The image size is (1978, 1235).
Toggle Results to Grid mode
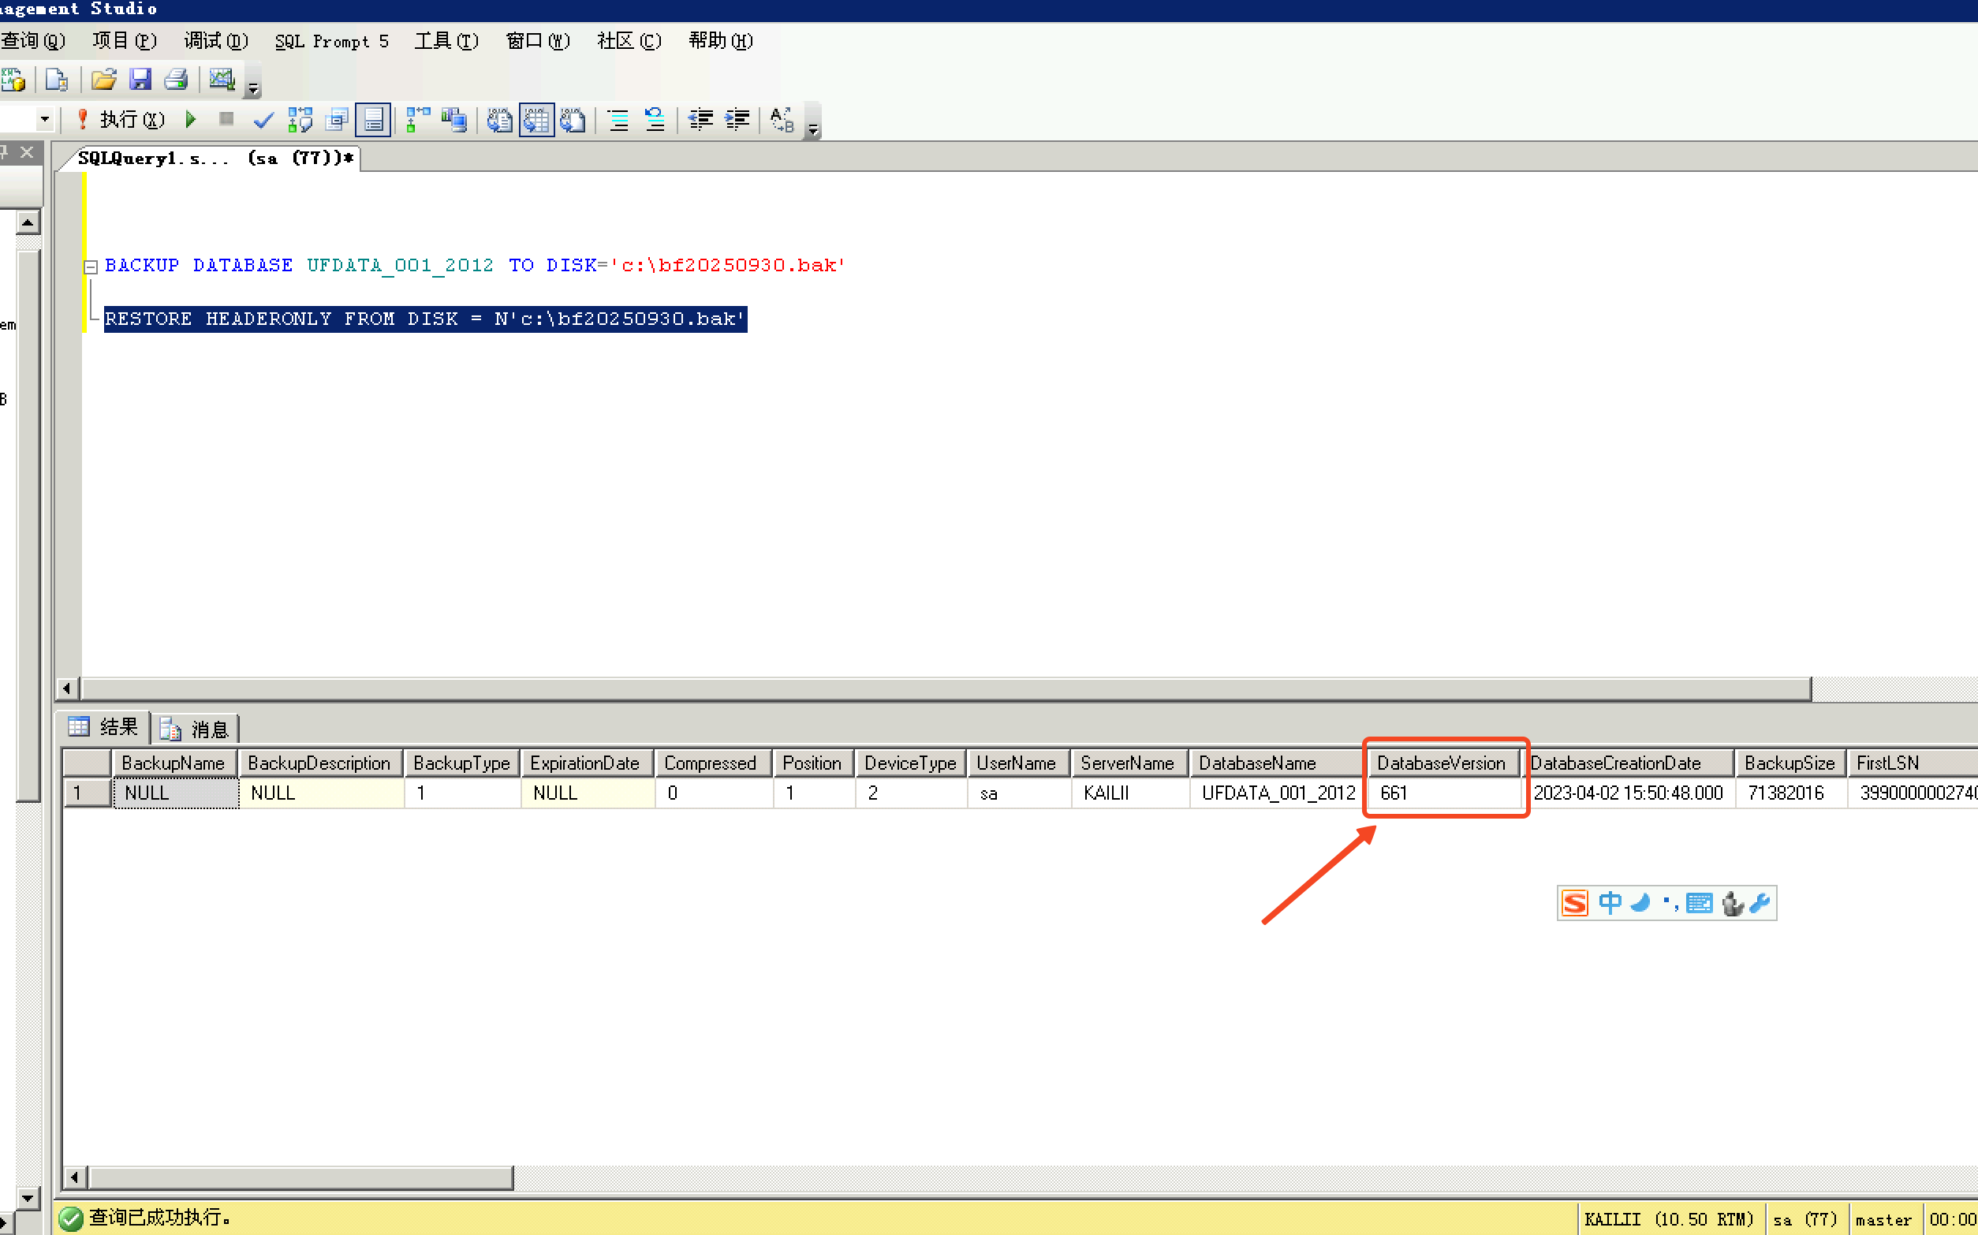pyautogui.click(x=536, y=120)
